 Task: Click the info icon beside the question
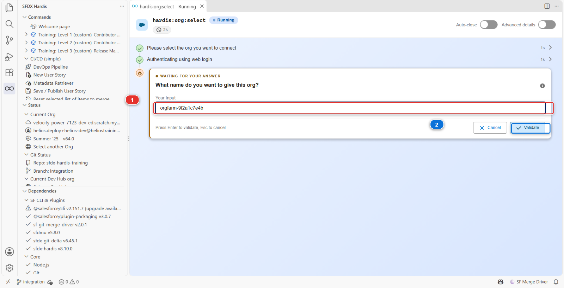pyautogui.click(x=542, y=86)
